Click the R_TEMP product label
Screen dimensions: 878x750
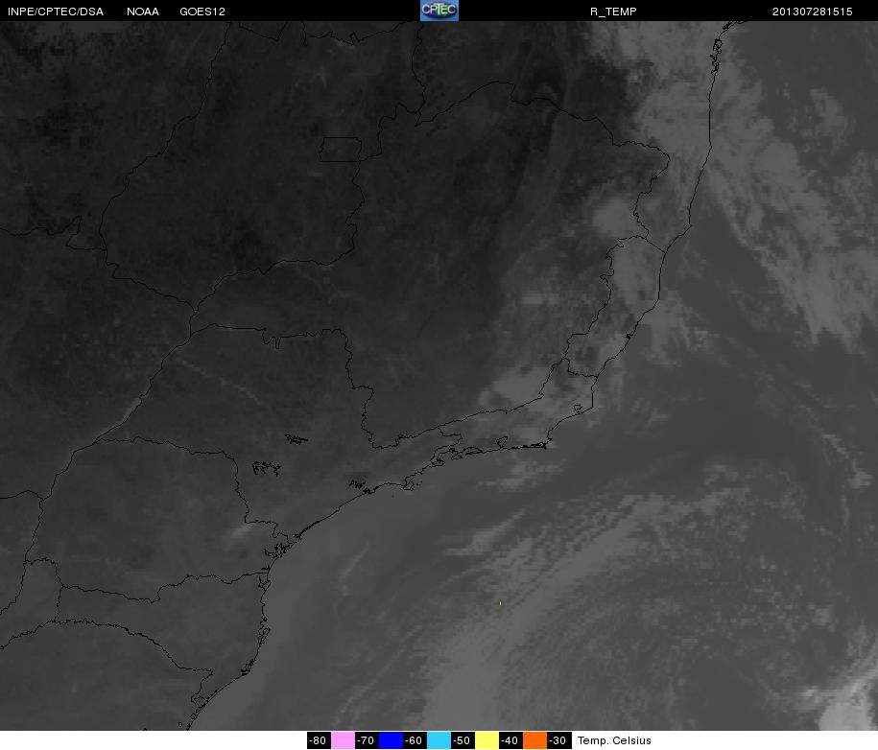coord(613,12)
